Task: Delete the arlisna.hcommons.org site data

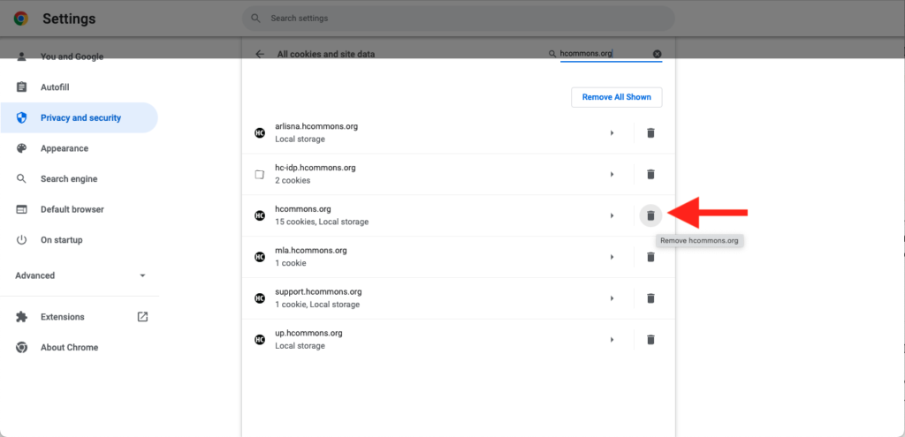Action: click(650, 133)
